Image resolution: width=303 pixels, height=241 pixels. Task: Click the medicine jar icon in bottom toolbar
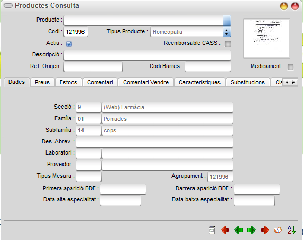tap(212, 230)
